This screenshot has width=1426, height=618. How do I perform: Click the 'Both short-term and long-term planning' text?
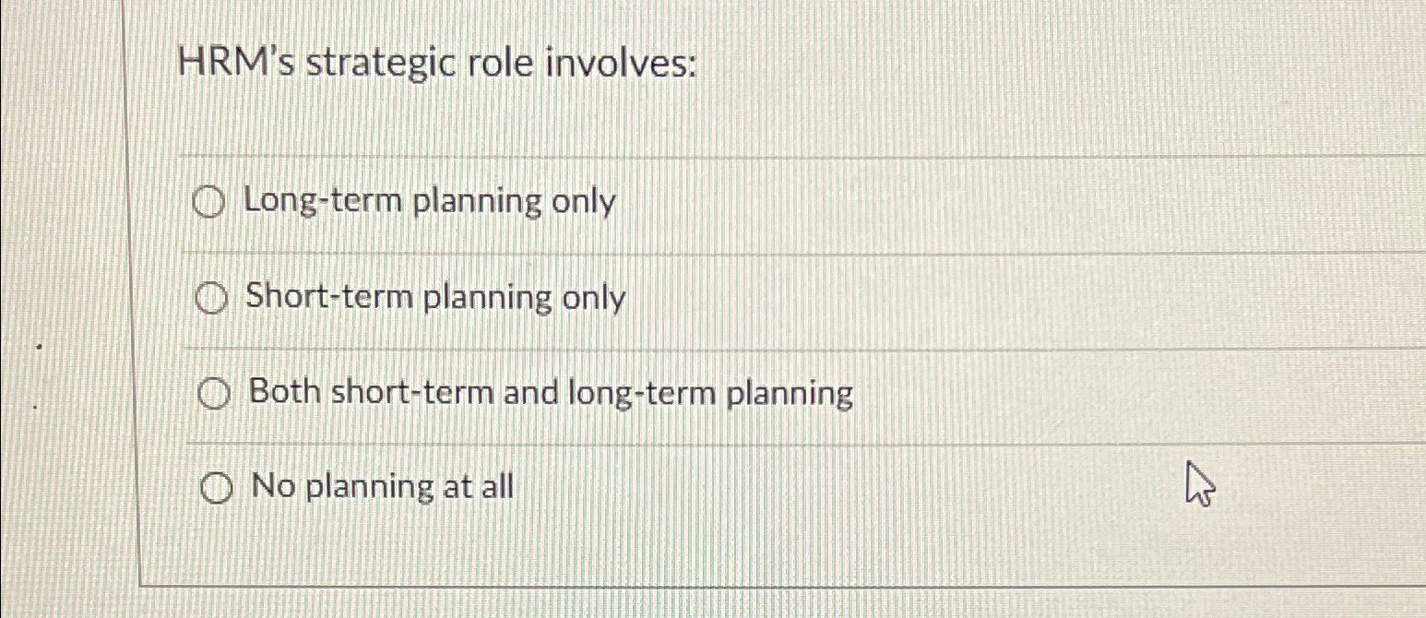pyautogui.click(x=549, y=392)
